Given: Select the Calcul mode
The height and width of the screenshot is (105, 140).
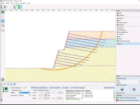Looking at the screenshot, I should click(128, 44).
